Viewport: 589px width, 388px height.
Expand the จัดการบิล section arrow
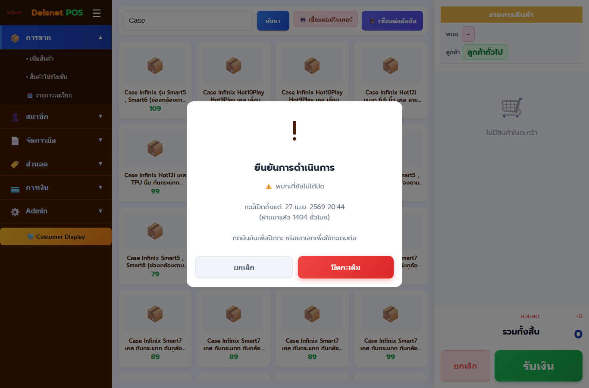click(x=100, y=140)
